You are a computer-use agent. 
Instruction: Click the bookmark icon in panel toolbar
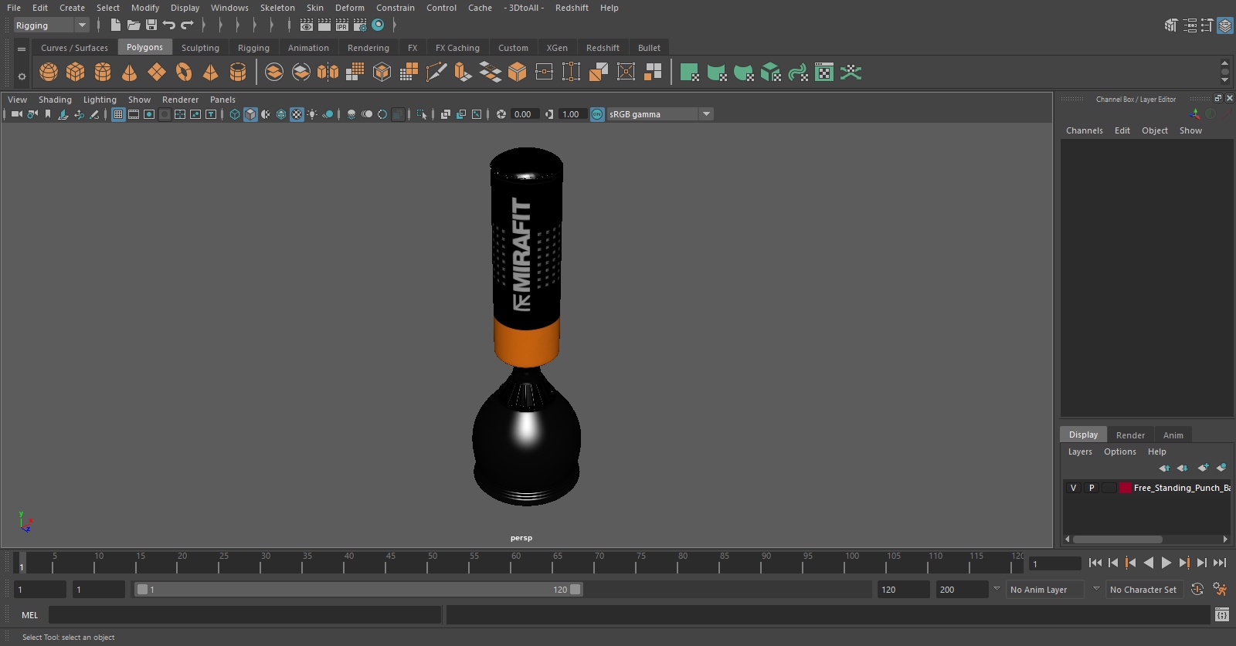(x=48, y=114)
